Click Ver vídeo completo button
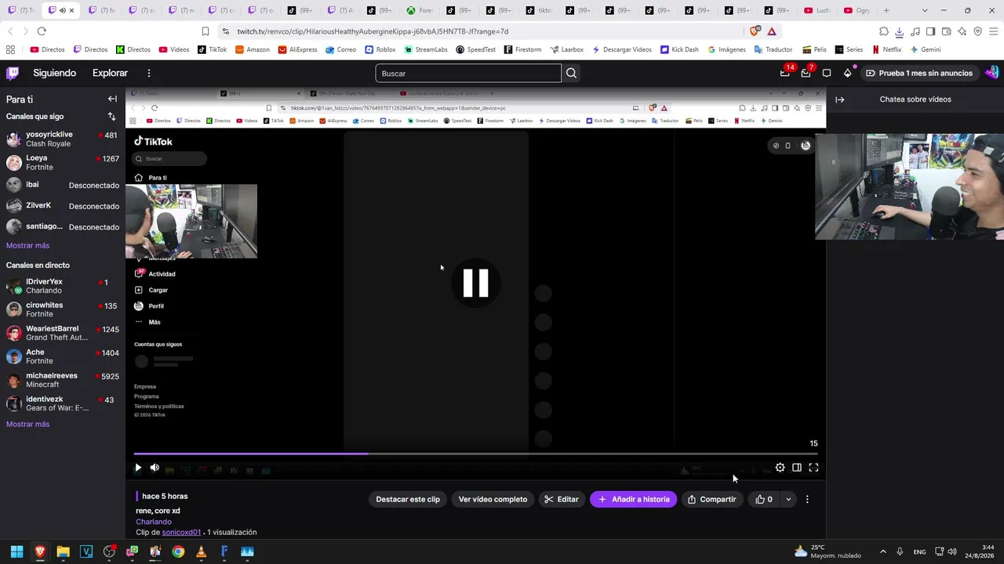 click(x=493, y=499)
